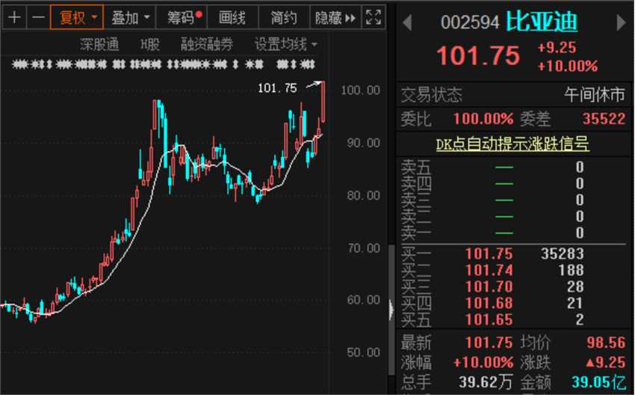
Task: Select the H股 tag
Action: 150,44
